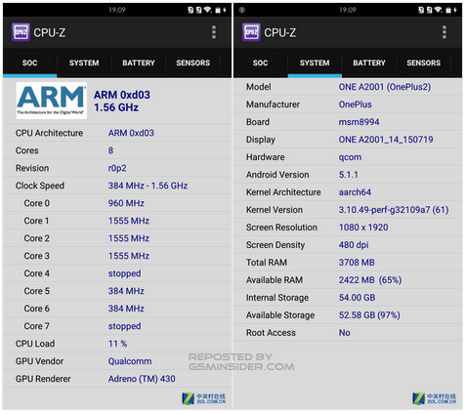Select the 'ARM 0xd03 1.56 GHz' heading
Screen dimensions: 466x414
[x=122, y=101]
